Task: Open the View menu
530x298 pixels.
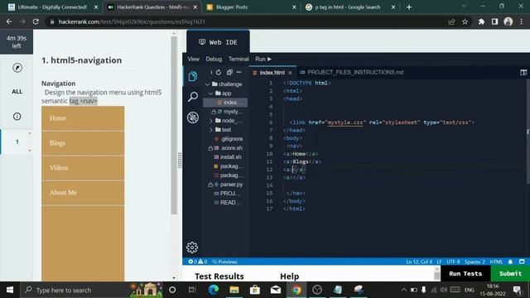Action: 193,59
